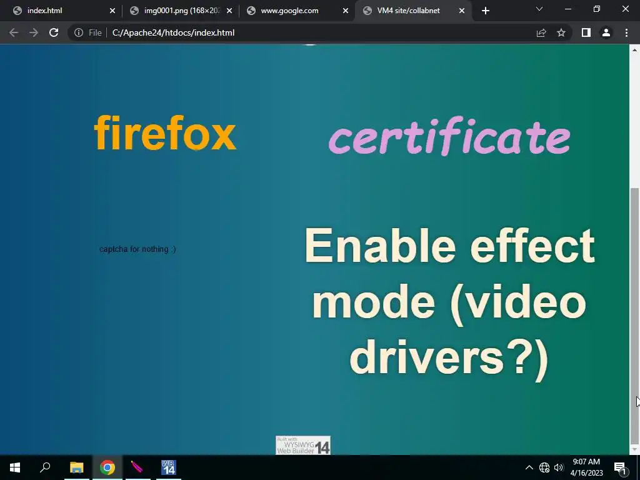Open the pink feather app in taskbar
The image size is (640, 480).
(x=137, y=467)
